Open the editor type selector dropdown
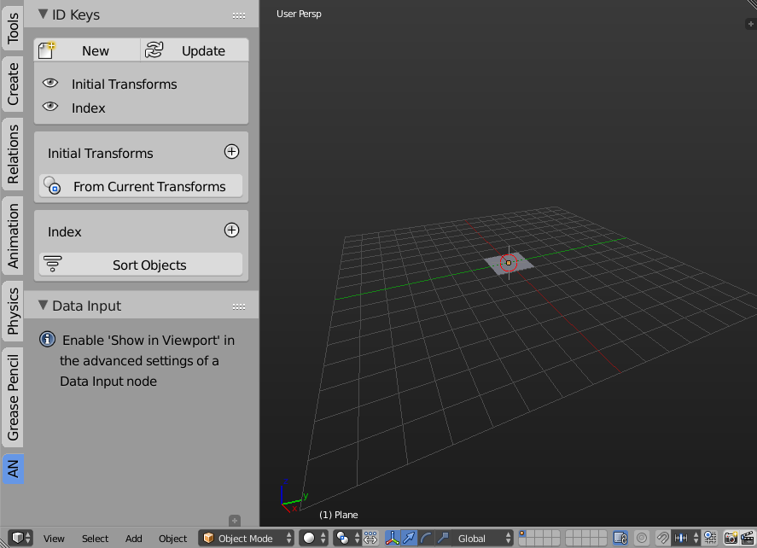Image resolution: width=757 pixels, height=548 pixels. (x=20, y=538)
